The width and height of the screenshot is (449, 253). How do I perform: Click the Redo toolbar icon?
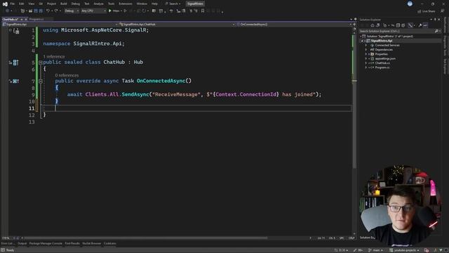click(56, 11)
